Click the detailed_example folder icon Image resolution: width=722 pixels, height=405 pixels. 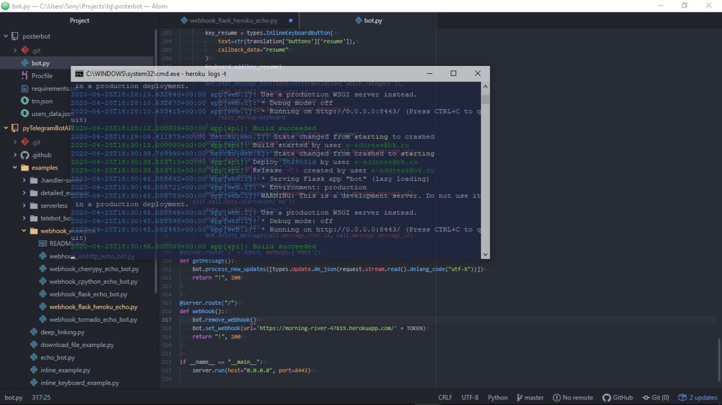coord(34,193)
